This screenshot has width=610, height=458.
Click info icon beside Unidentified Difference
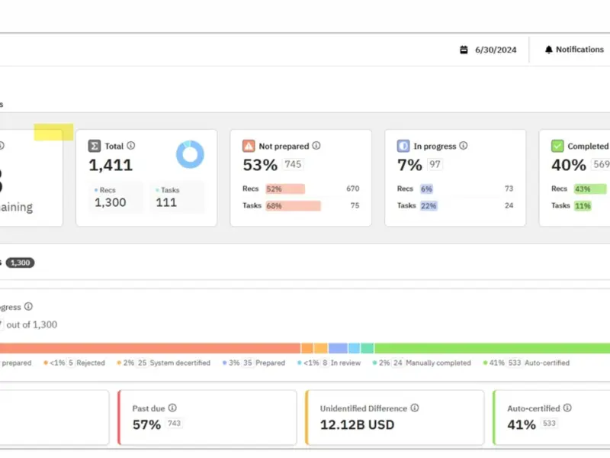[415, 408]
